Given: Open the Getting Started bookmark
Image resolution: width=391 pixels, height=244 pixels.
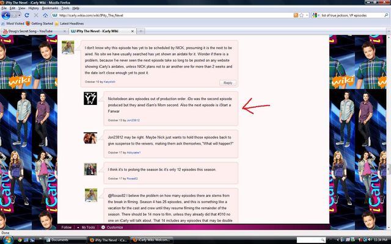Looking at the screenshot, I should [x=39, y=23].
